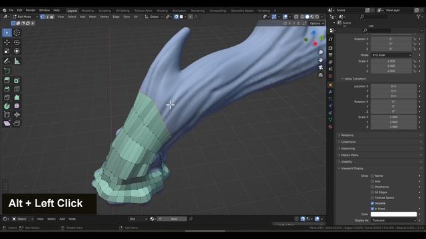Screen dimensions: 426x239
Task: Open the Global transform orientation dropdown
Action: pos(154,17)
